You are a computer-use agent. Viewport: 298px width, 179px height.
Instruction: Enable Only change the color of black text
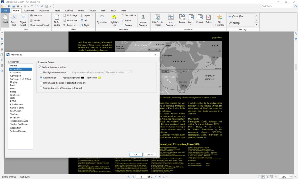pos(41,83)
